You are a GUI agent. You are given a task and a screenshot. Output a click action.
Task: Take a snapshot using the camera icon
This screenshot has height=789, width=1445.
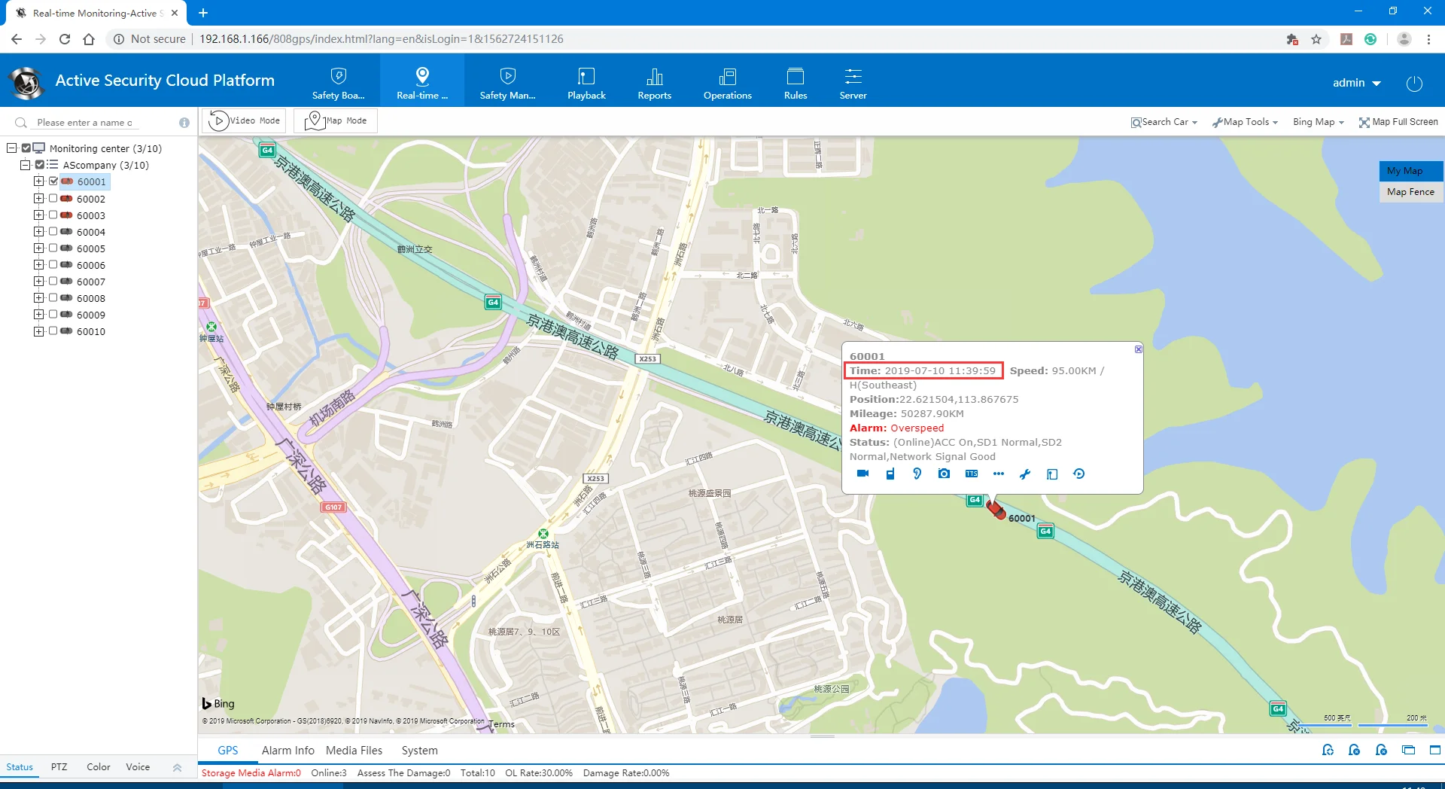click(x=943, y=474)
